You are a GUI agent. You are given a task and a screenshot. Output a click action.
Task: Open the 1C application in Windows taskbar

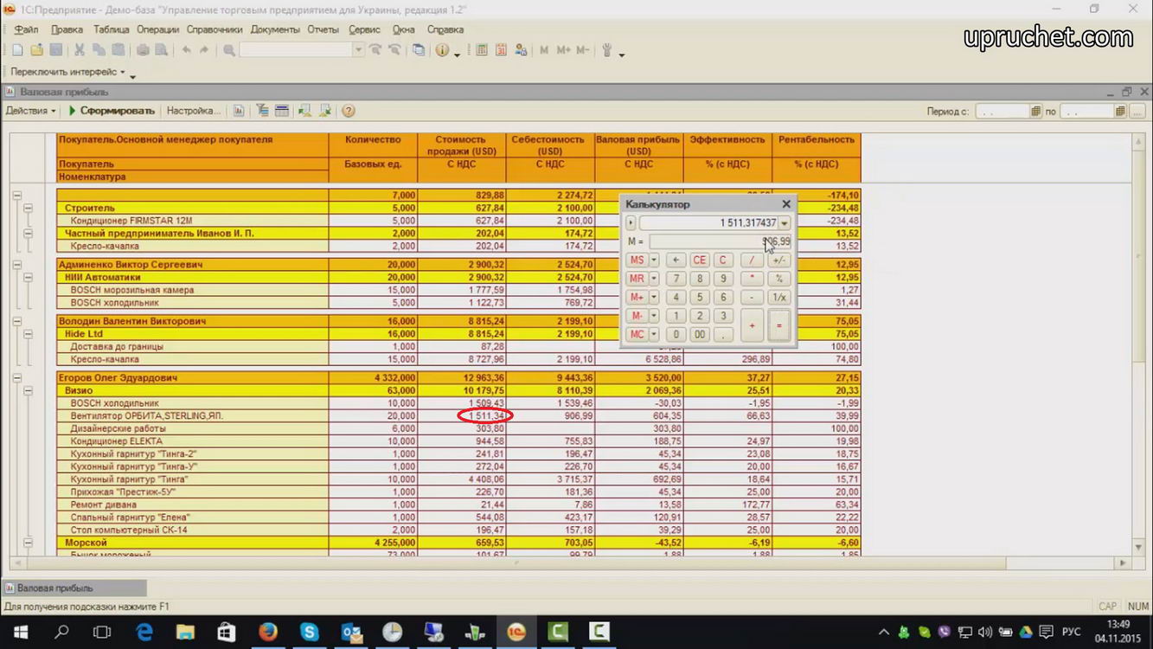coord(516,633)
